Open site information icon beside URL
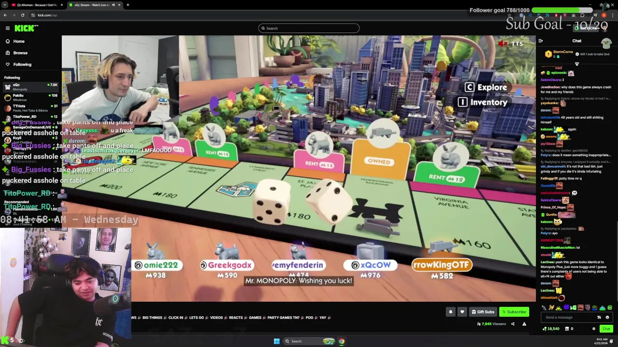This screenshot has width=618, height=347. pyautogui.click(x=34, y=15)
